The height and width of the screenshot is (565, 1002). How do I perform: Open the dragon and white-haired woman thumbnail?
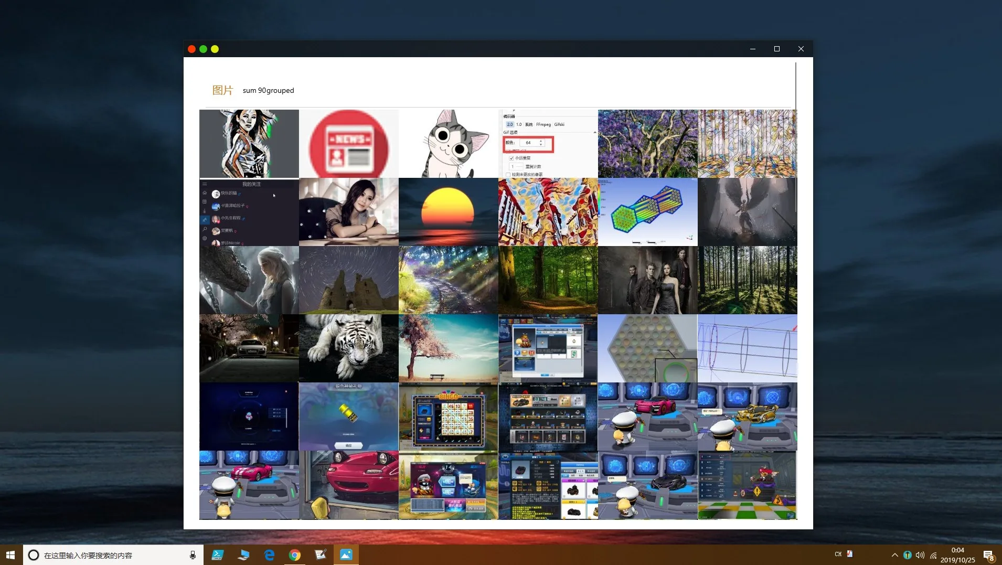[249, 280]
